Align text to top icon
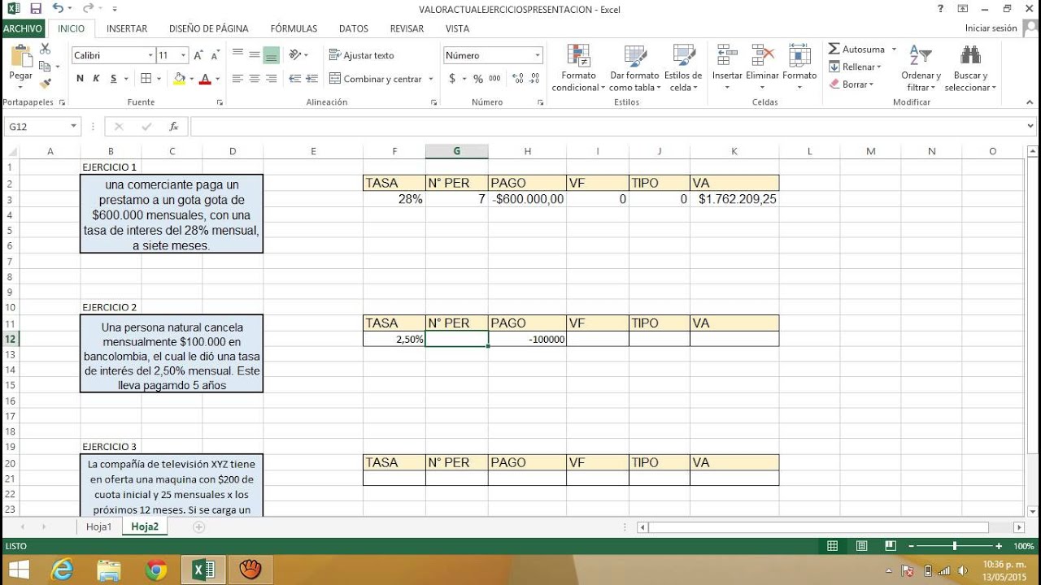The width and height of the screenshot is (1041, 585). tap(237, 54)
